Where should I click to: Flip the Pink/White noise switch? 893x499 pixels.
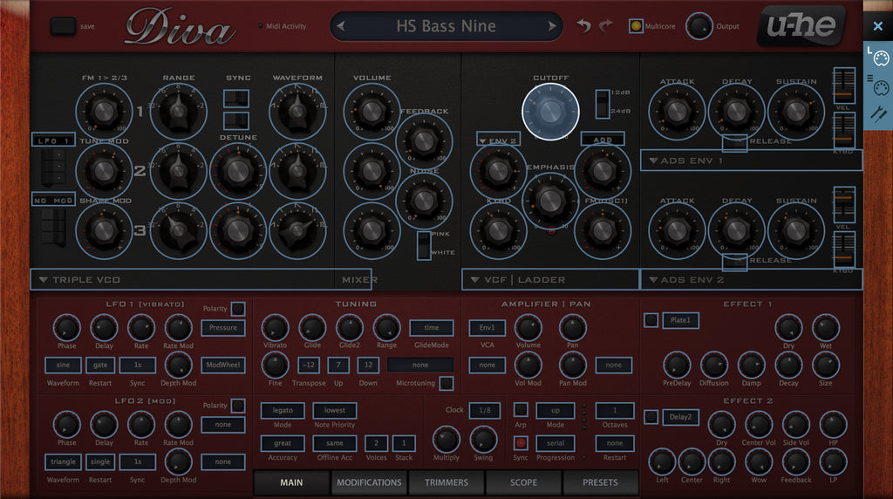[x=424, y=245]
